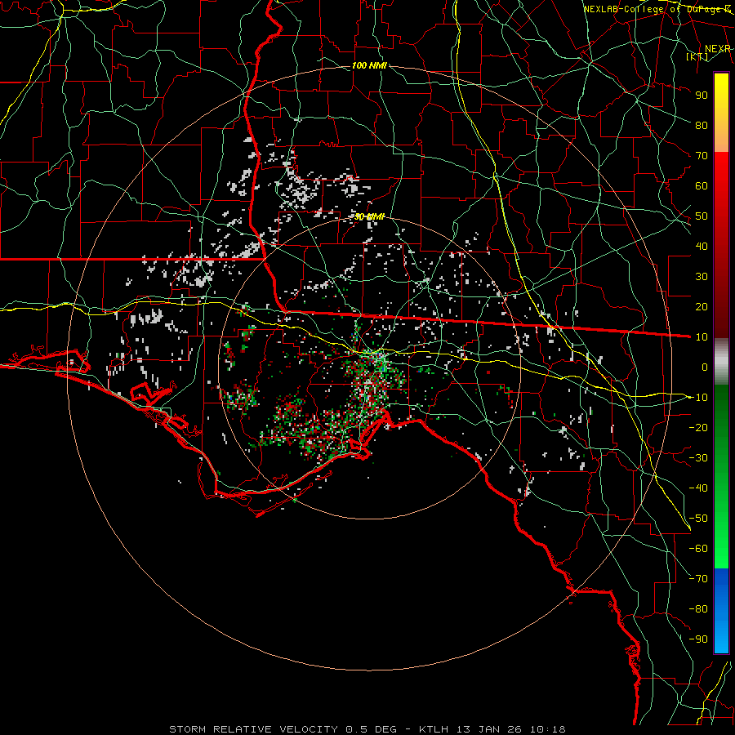This screenshot has height=735, width=735.
Task: Select the 30 value on velocity scale
Action: click(702, 277)
